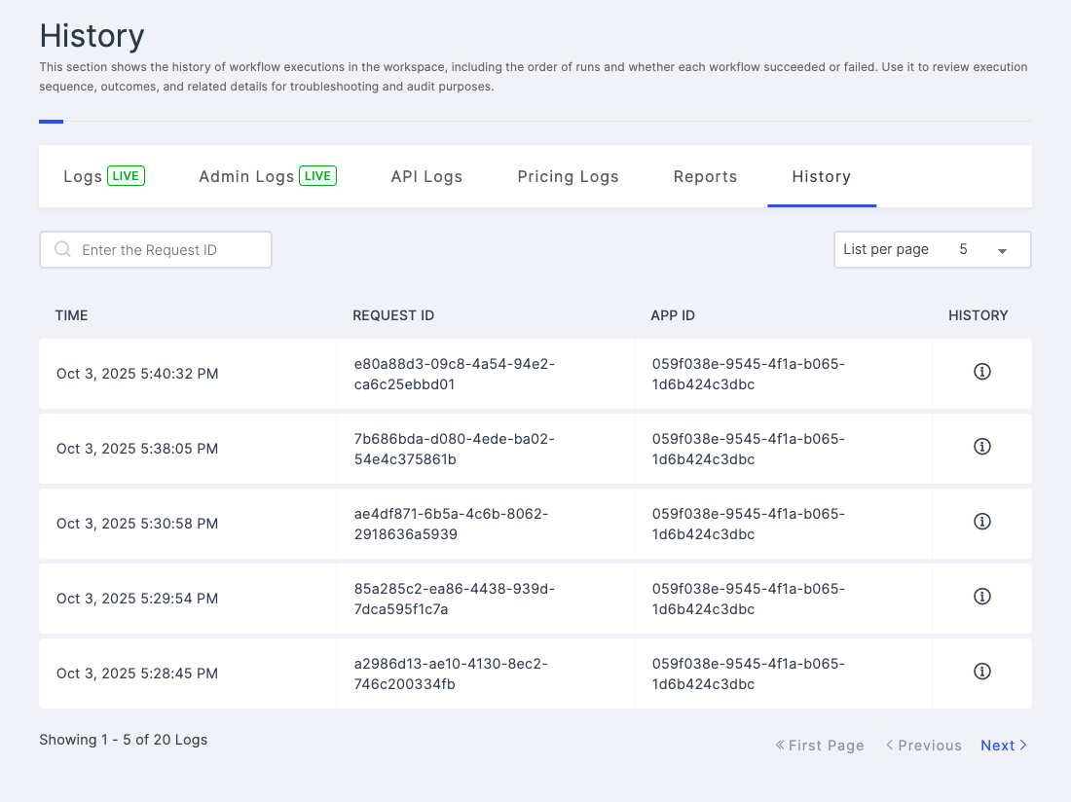Viewport: 1071px width, 802px height.
Task: Click request ID starting with e80a88d3
Action: (x=454, y=374)
